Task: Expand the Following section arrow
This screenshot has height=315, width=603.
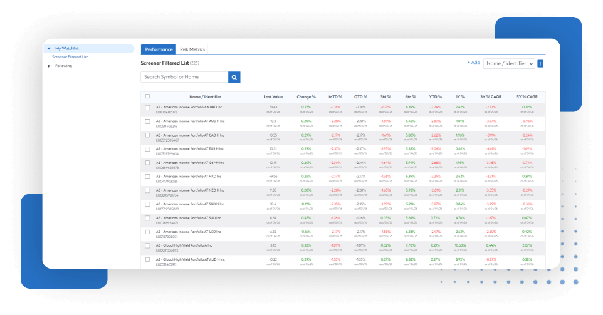Action: [49, 66]
